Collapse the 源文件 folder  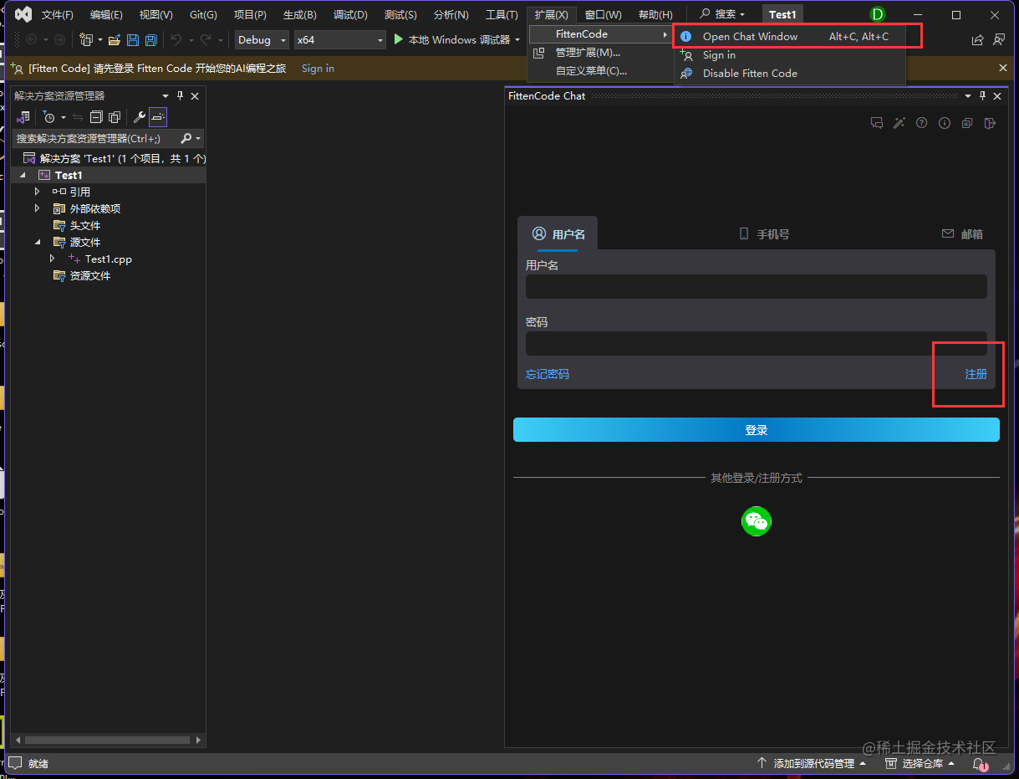point(37,242)
